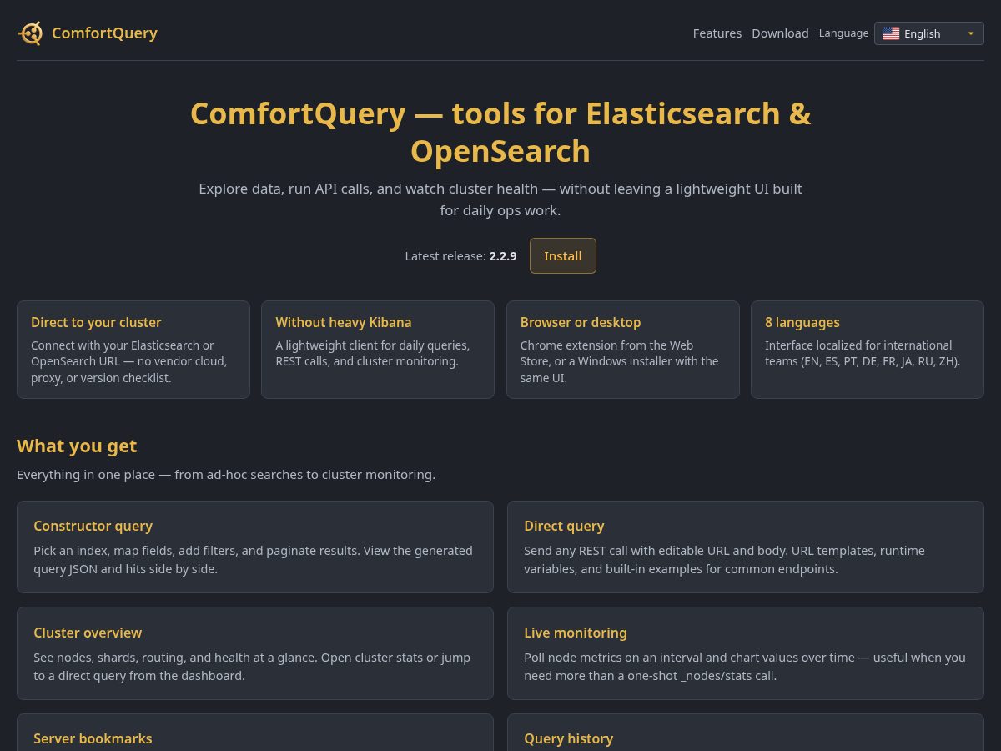Select English in the language combo box
This screenshot has height=751, width=1001.
(928, 33)
